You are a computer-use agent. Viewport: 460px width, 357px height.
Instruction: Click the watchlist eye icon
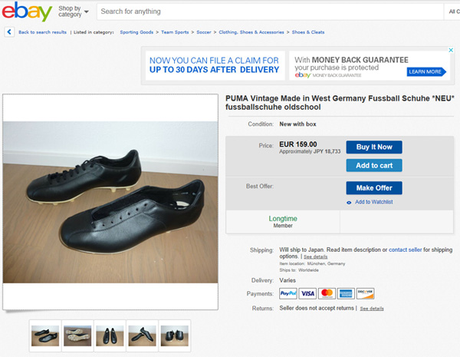[x=349, y=202]
